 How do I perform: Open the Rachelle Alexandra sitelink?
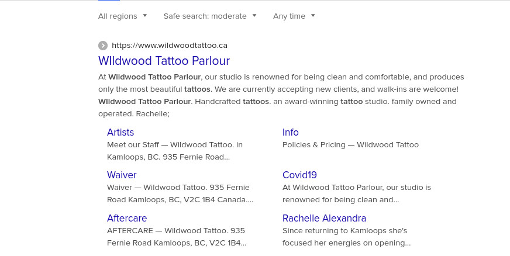click(x=324, y=218)
